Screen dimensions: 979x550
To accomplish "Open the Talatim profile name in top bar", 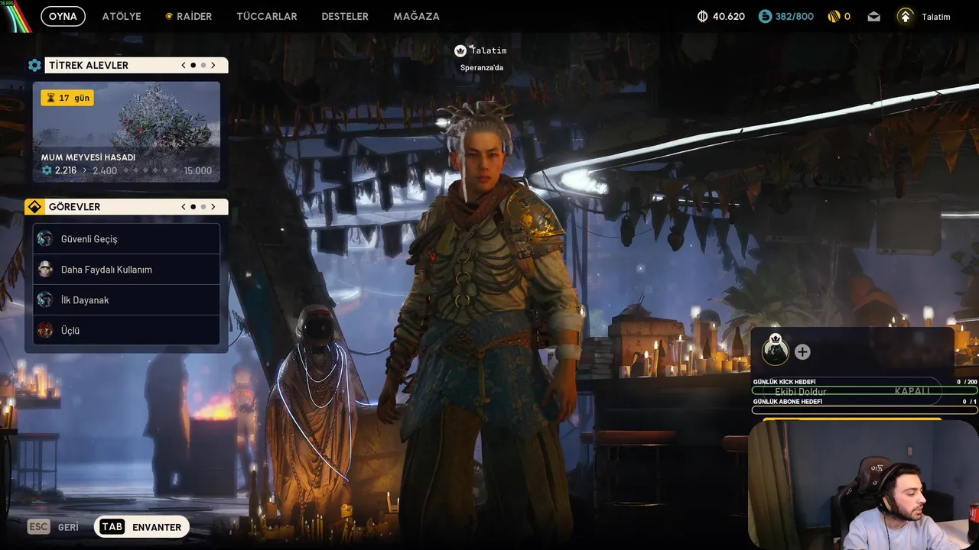I will pyautogui.click(x=936, y=17).
